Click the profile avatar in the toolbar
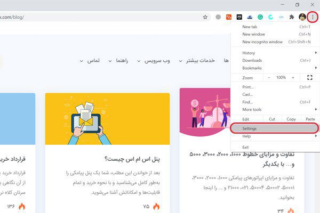The height and width of the screenshot is (213, 320). tap(302, 17)
